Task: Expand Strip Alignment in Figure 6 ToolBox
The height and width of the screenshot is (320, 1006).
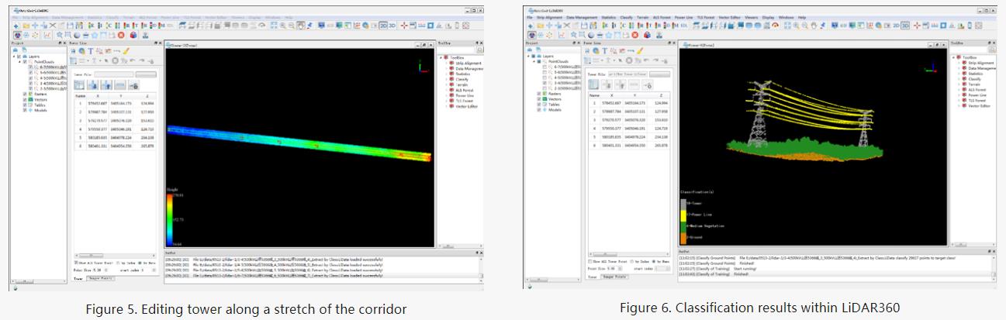Action: click(x=959, y=63)
